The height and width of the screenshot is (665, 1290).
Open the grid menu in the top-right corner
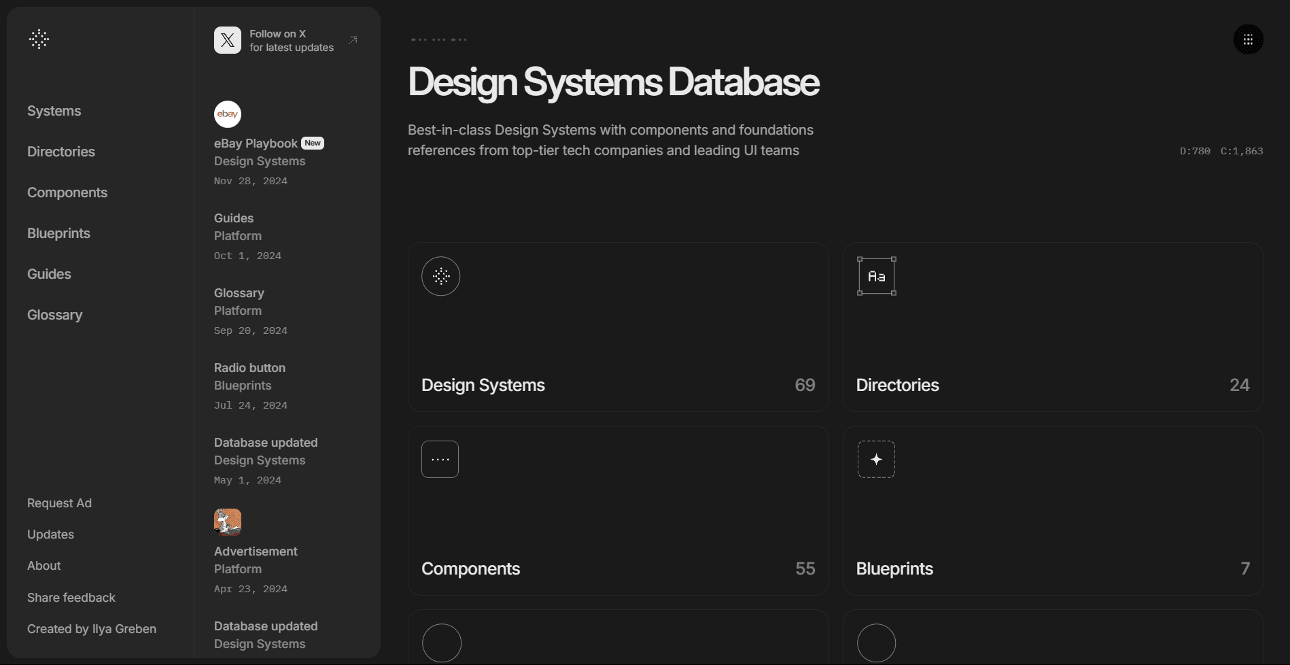(x=1248, y=39)
